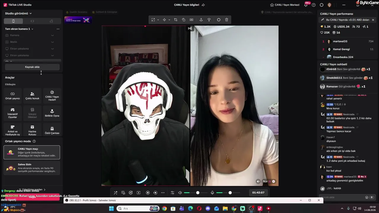
Task: Open more options for Tam ekran kamera 1
Action: (x=58, y=29)
